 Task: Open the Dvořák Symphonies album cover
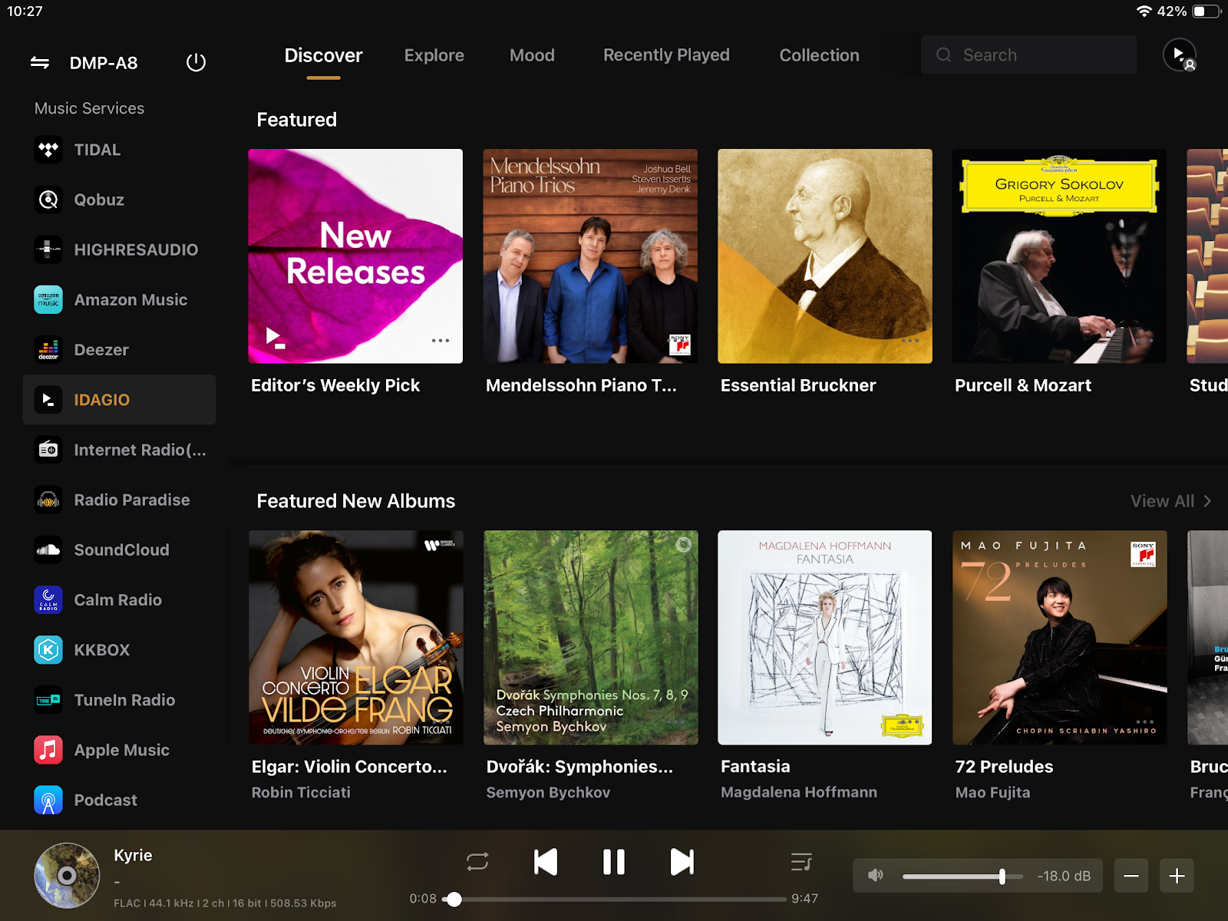[591, 638]
